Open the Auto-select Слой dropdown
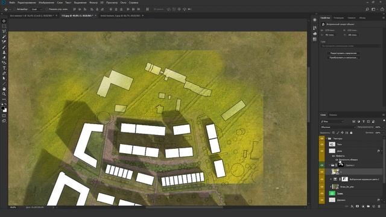Image resolution: width=386 pixels, height=217 pixels. tap(37, 10)
